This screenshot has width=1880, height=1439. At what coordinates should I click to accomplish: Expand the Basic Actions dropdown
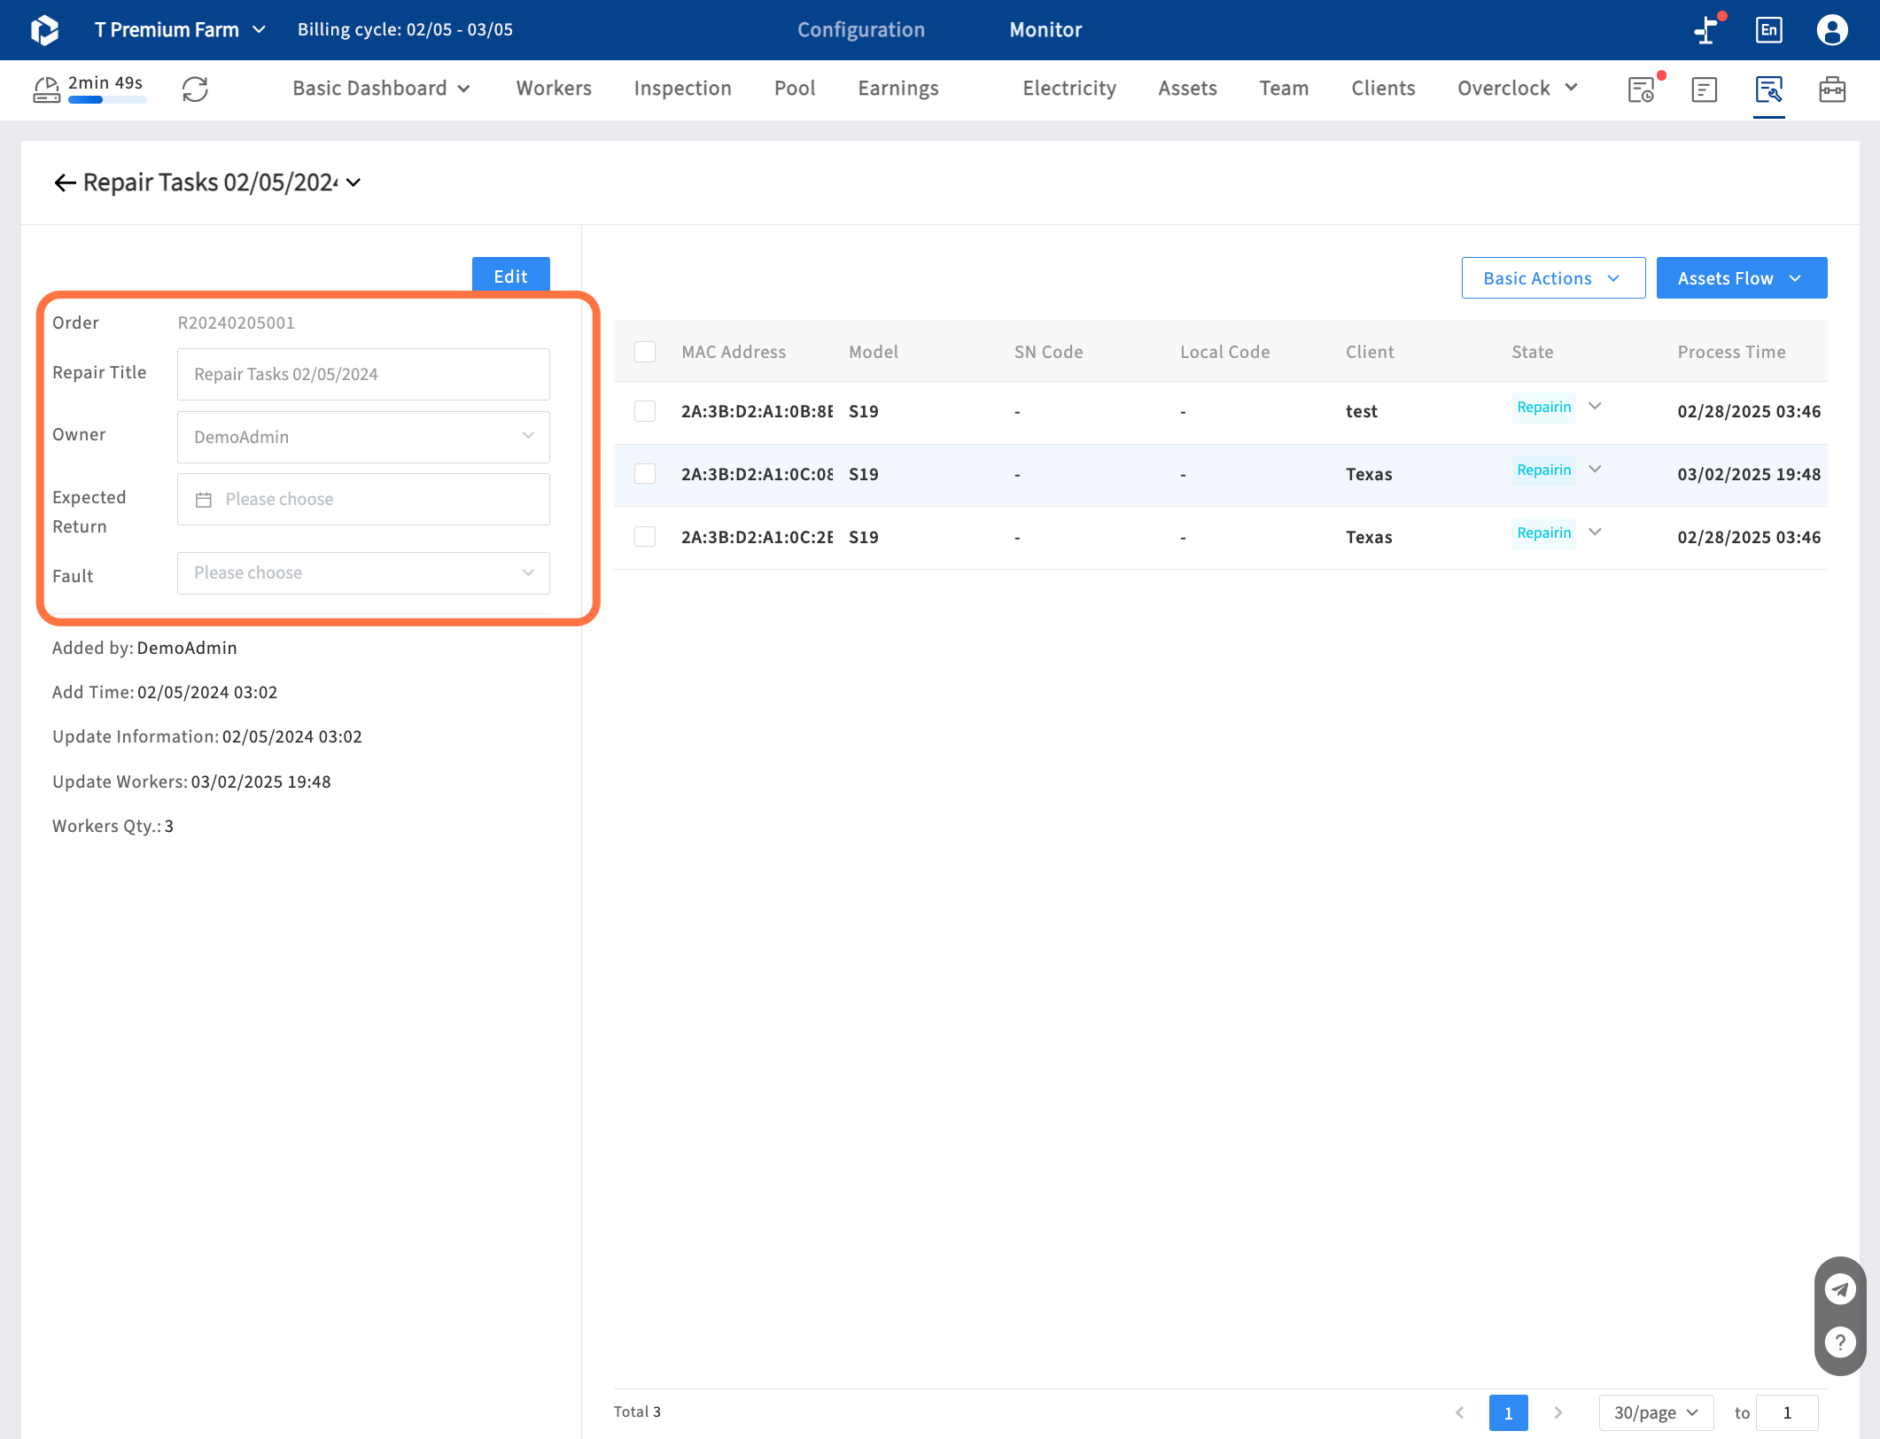coord(1553,278)
